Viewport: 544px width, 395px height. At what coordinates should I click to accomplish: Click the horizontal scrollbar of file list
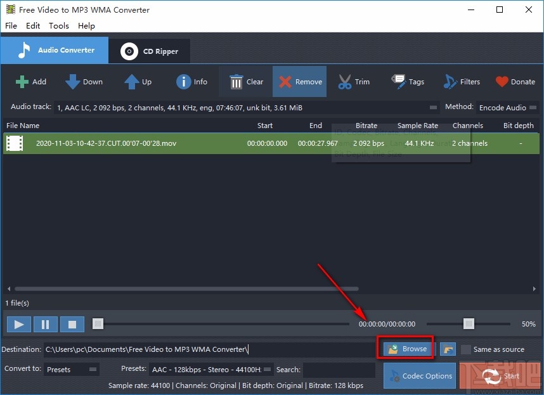click(x=186, y=288)
